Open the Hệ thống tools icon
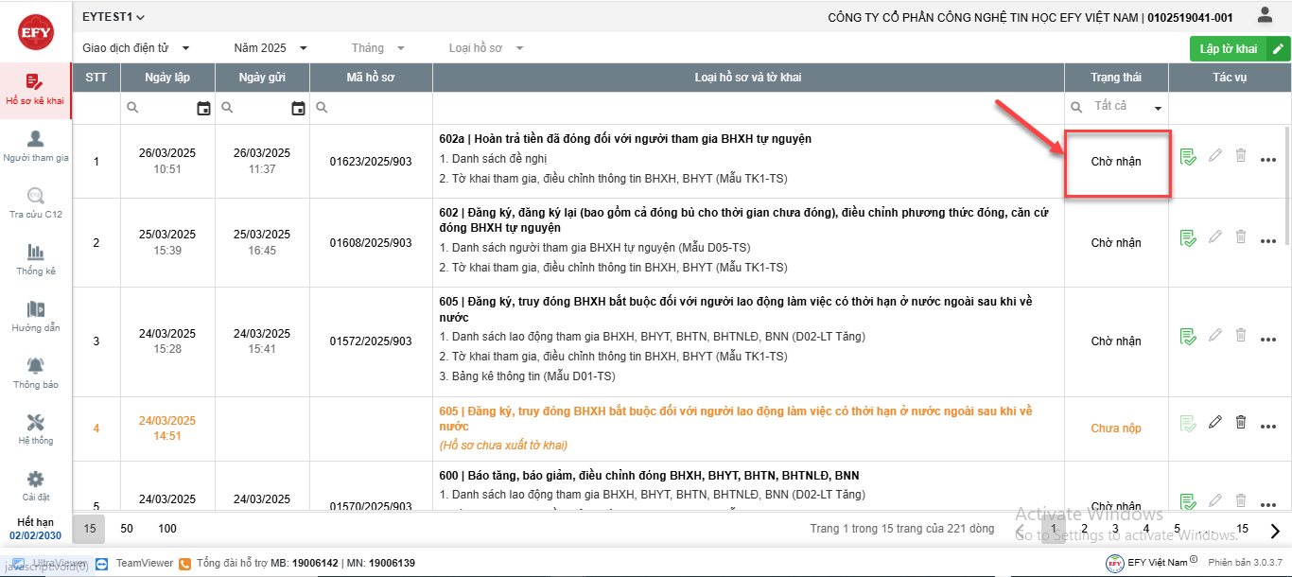This screenshot has width=1292, height=577. tap(36, 423)
